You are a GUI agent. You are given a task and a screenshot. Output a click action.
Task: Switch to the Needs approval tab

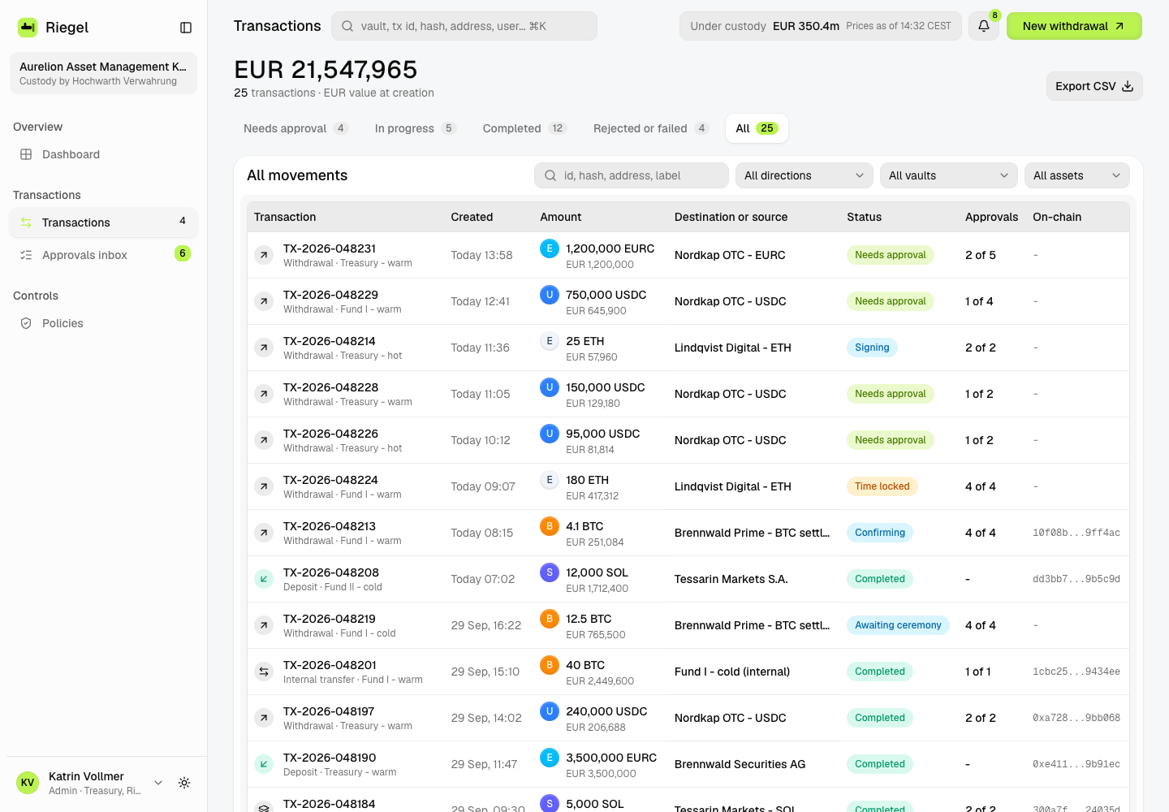[x=295, y=128]
